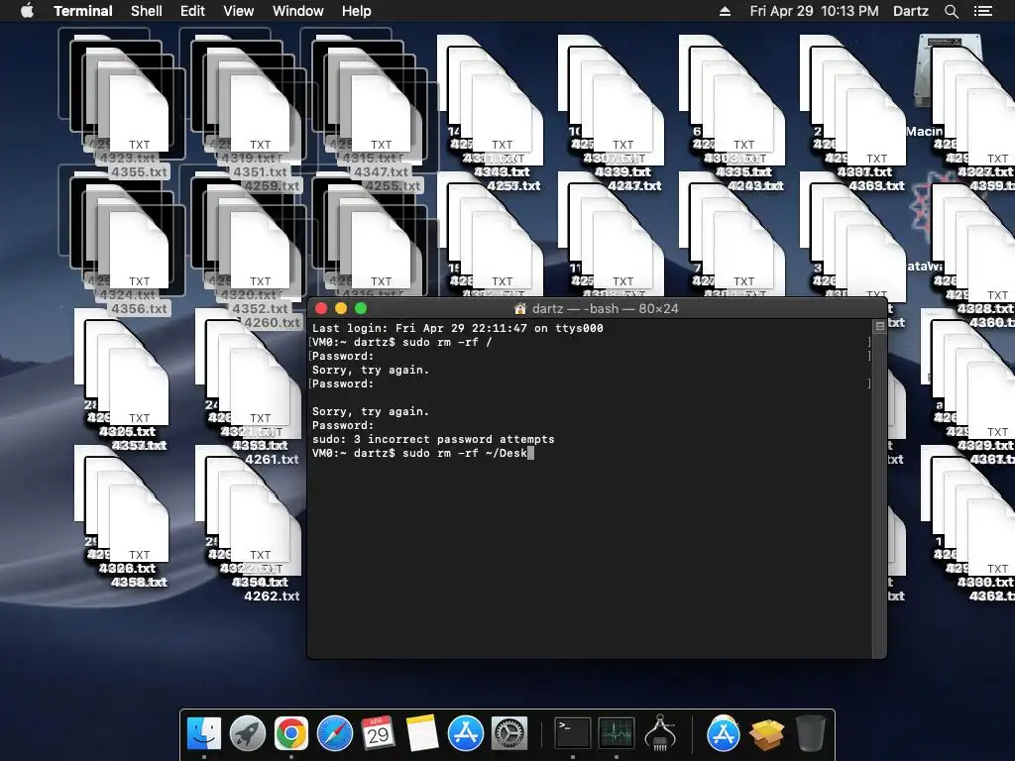Click the Dartz user name in menu bar
This screenshot has width=1015, height=761.
click(910, 11)
